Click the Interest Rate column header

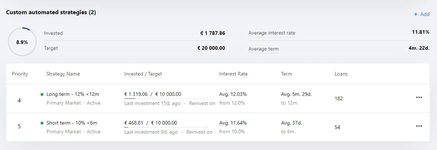[233, 74]
